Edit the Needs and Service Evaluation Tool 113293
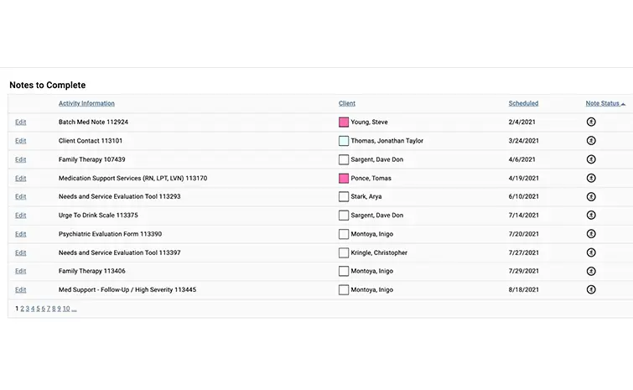Image resolution: width=633 pixels, height=390 pixels. pyautogui.click(x=20, y=197)
